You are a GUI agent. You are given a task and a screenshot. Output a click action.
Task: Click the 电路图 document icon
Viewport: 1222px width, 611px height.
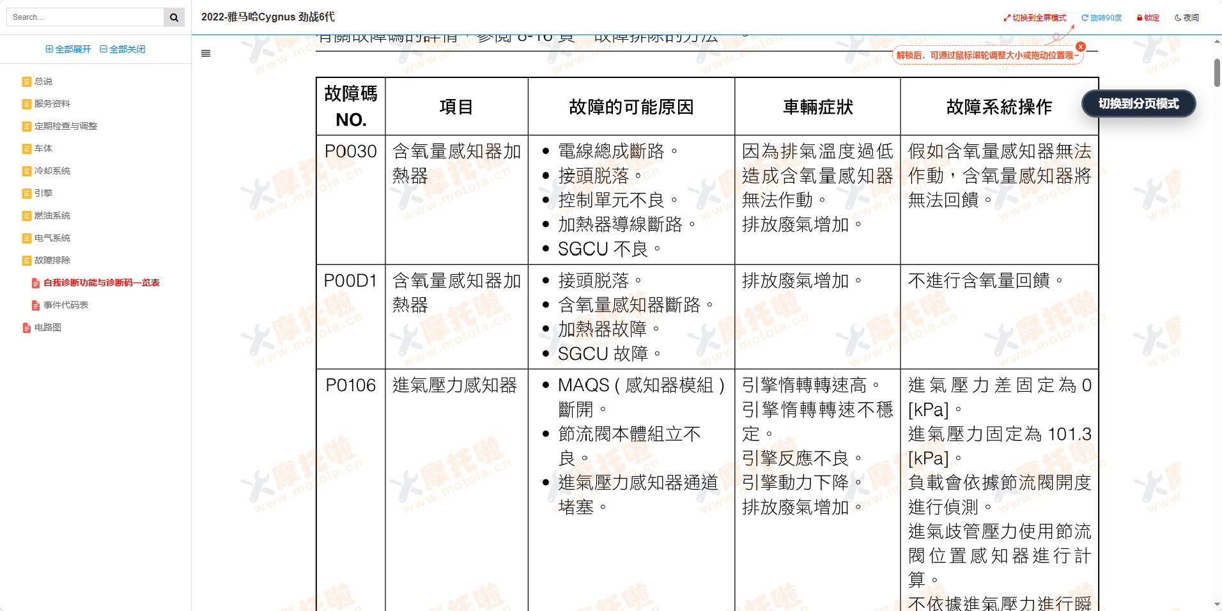[x=27, y=328]
